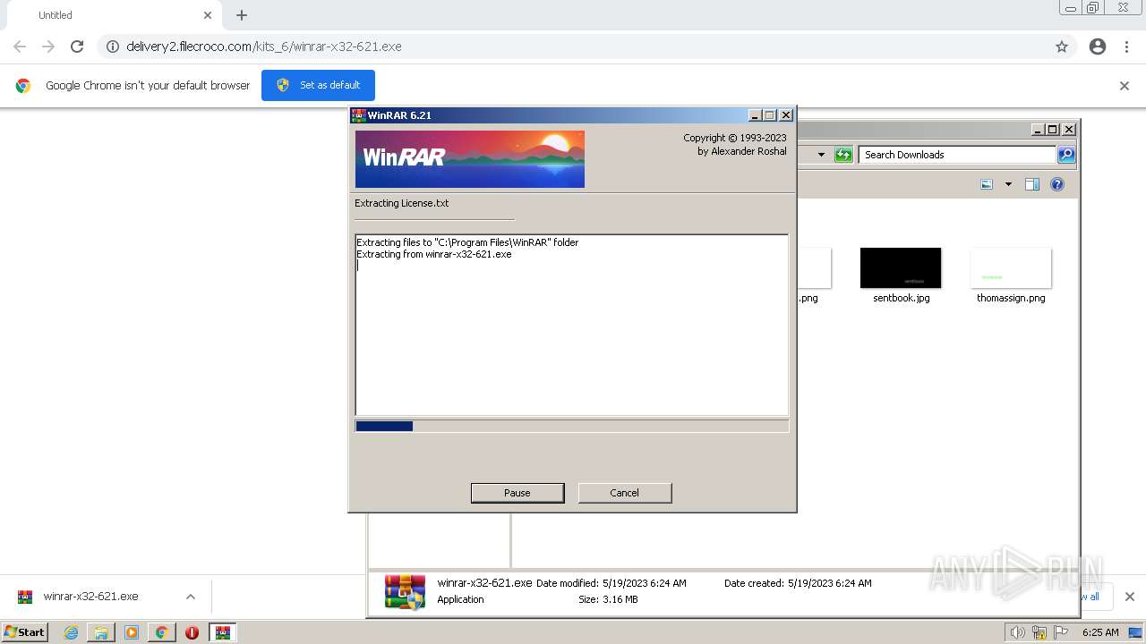Close the Untitled tab
1146x644 pixels.
[208, 15]
